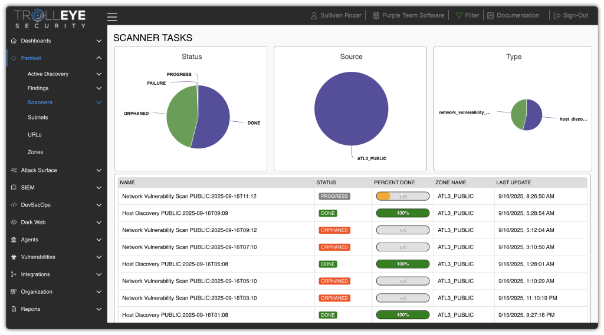604x335 pixels.
Task: Open the URLs menu item
Action: [x=34, y=135]
